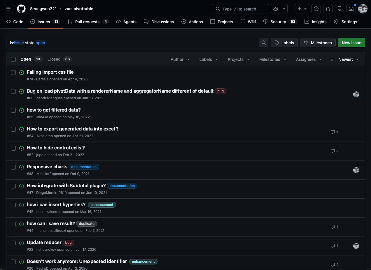
Task: Open the GitHub Copilot chat icon
Action: click(275, 9)
